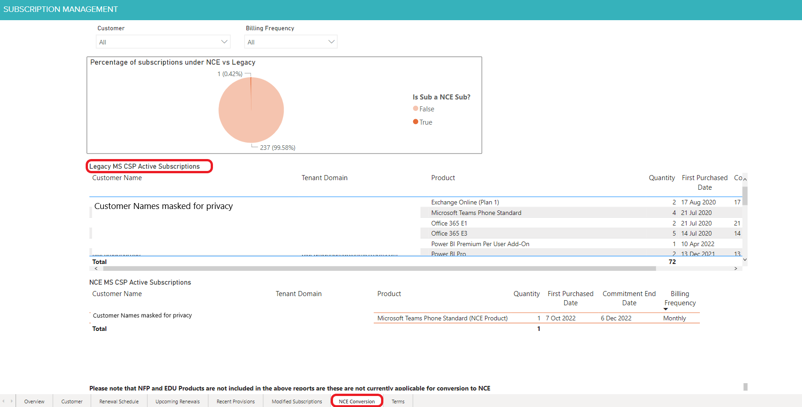Select the True legend color marker
Image resolution: width=802 pixels, height=407 pixels.
click(x=415, y=122)
